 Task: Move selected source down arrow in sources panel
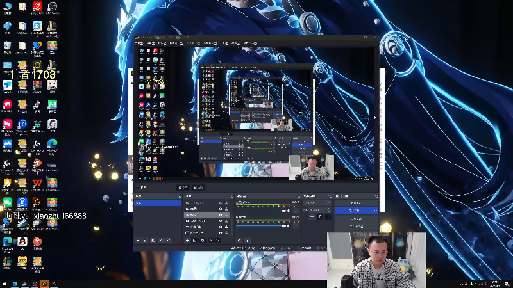pyautogui.click(x=218, y=241)
